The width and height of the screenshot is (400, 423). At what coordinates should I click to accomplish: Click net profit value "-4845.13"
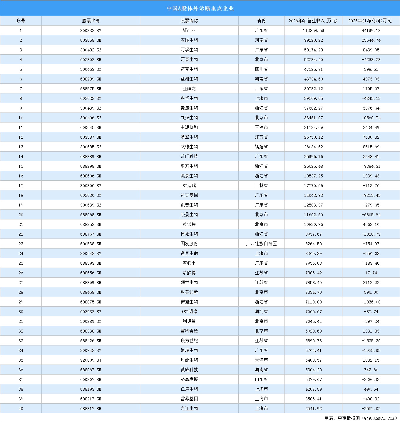pyautogui.click(x=371, y=98)
